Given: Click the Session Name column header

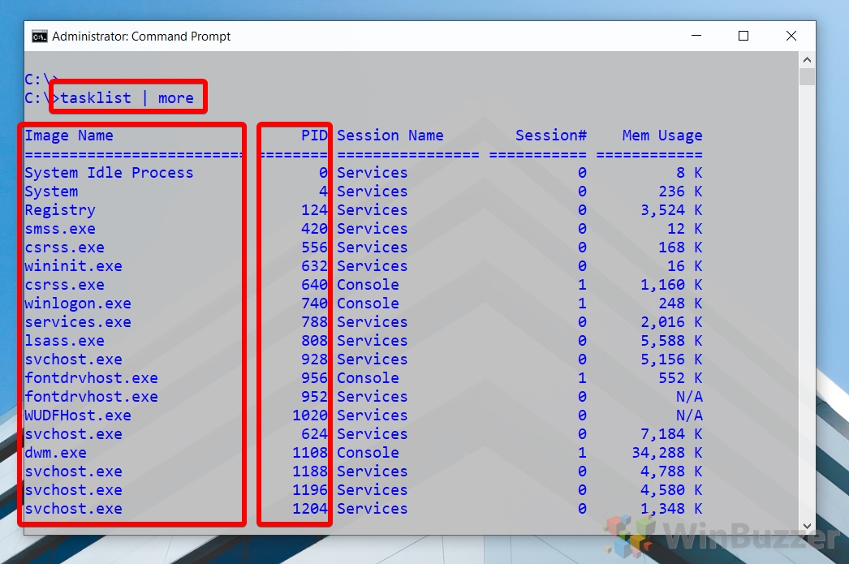Looking at the screenshot, I should tap(390, 136).
